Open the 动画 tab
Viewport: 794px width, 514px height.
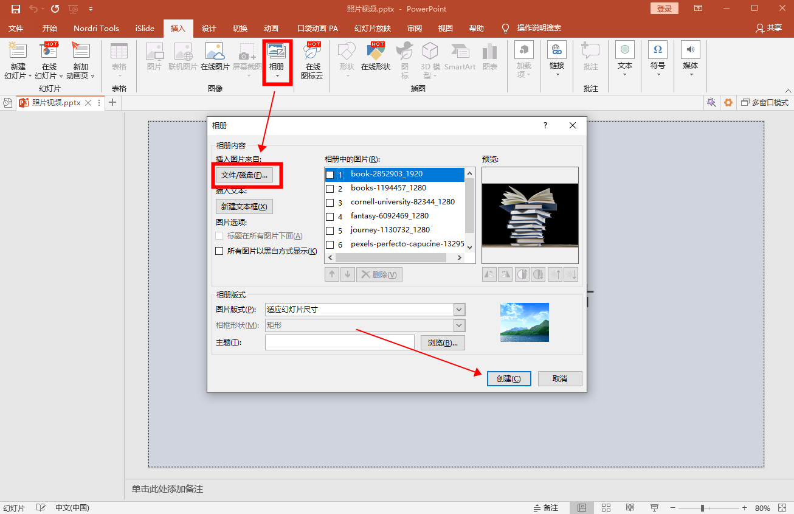271,29
